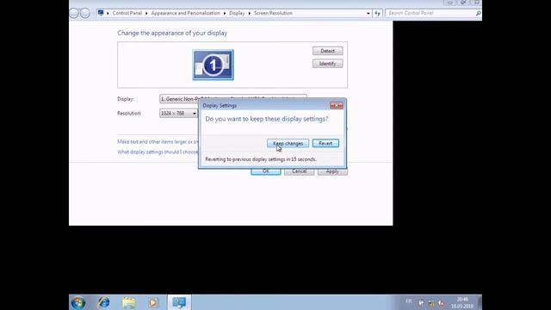Open Windows Media Player taskbar icon

[153, 302]
